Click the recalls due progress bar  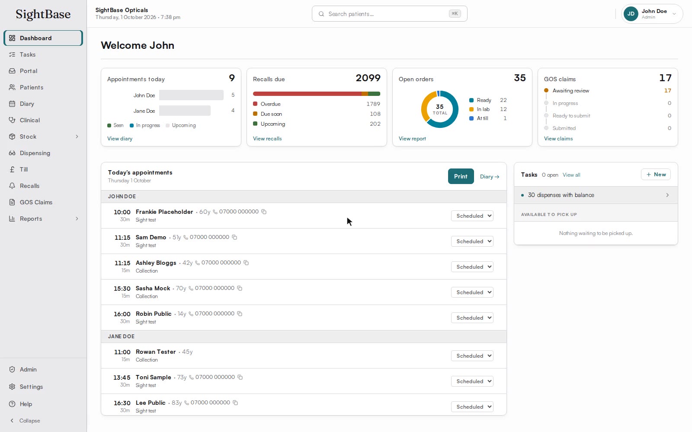[317, 94]
